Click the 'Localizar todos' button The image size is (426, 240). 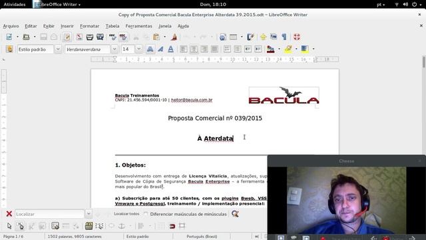pyautogui.click(x=126, y=214)
